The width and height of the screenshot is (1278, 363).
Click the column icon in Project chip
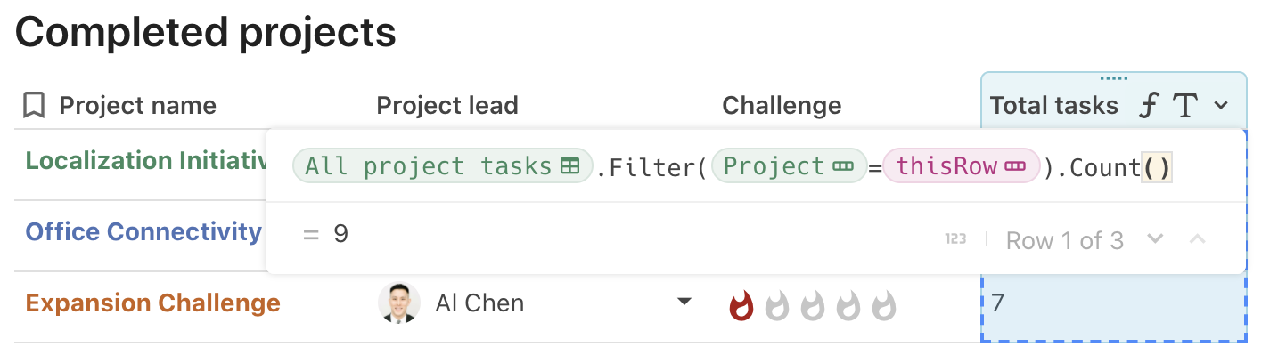(842, 165)
